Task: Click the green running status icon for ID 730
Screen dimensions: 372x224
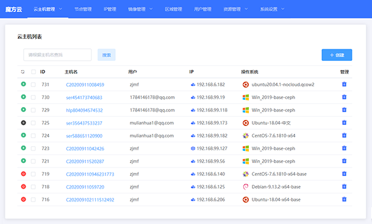Action: tap(23, 97)
